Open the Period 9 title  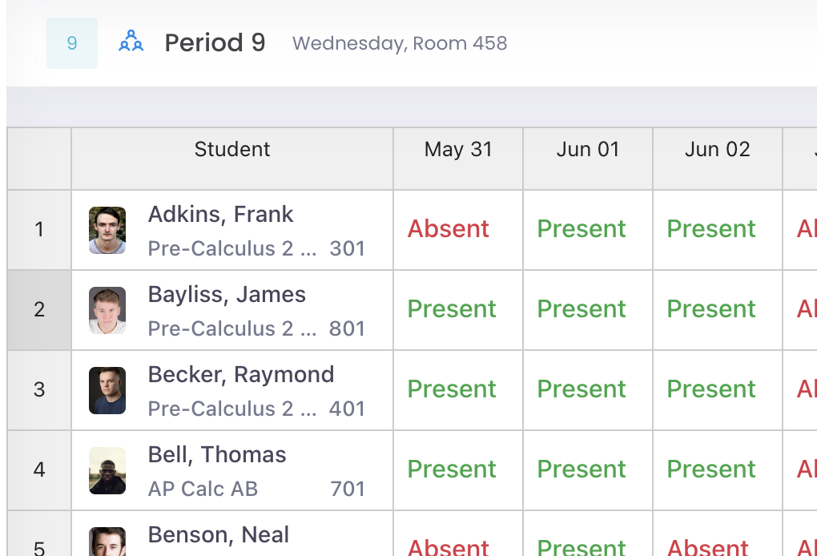pyautogui.click(x=215, y=42)
